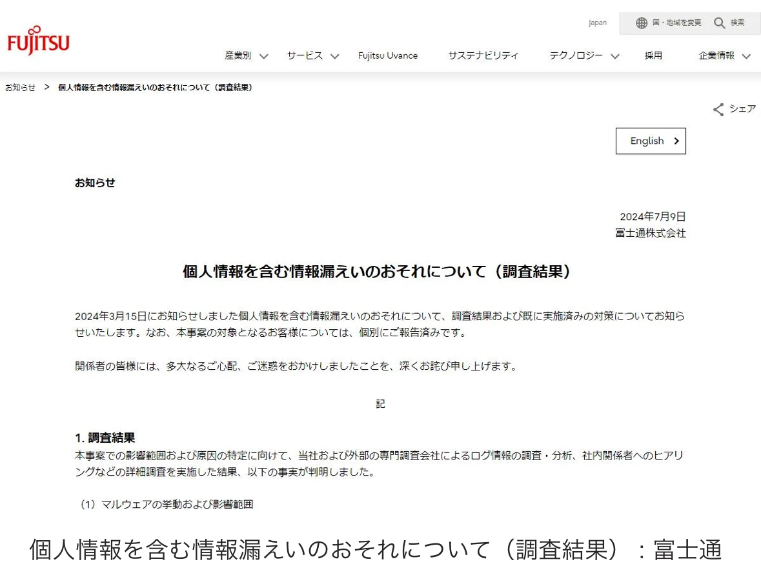This screenshot has width=761, height=566.
Task: Select サステナビリティ in the navigation bar
Action: point(483,56)
